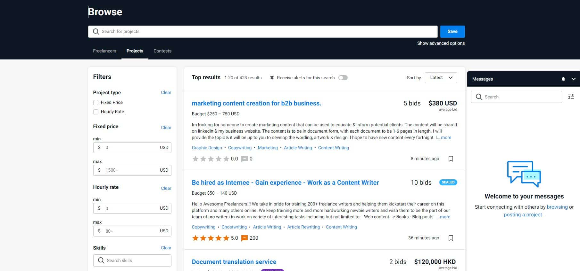Click the gray star rating showing 0.0
This screenshot has width=580, height=271.
[x=211, y=159]
